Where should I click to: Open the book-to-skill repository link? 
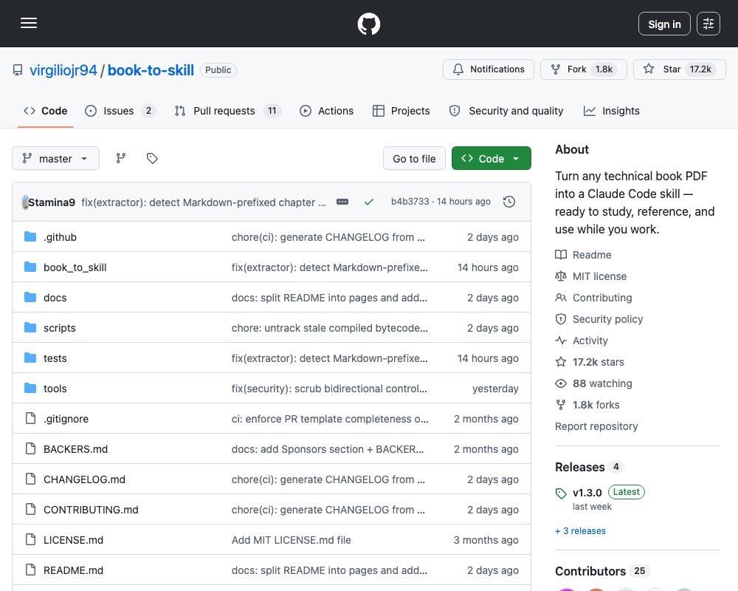[151, 70]
